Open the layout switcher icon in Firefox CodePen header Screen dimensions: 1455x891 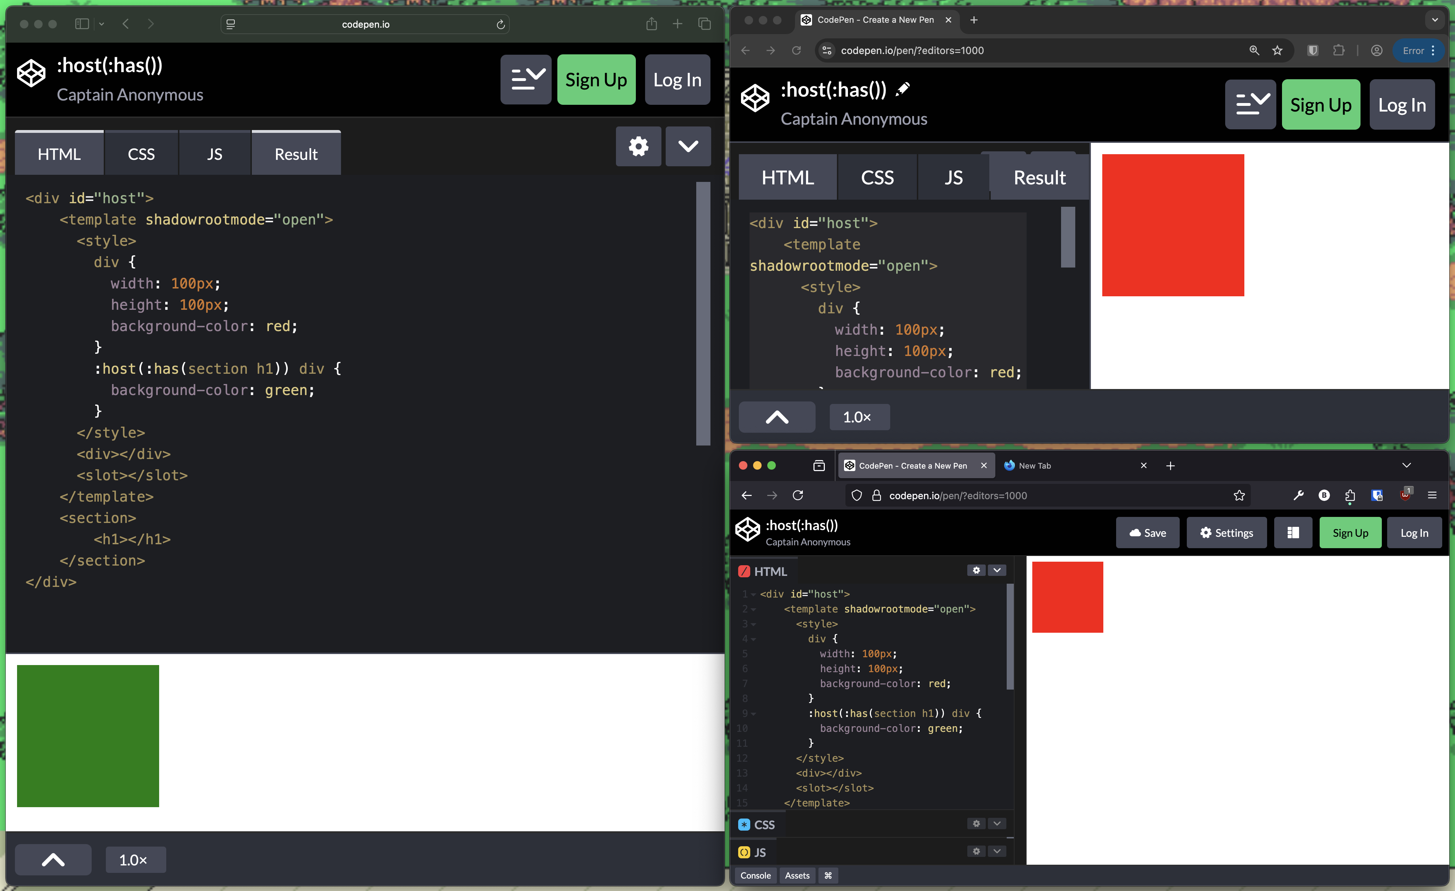tap(1293, 533)
